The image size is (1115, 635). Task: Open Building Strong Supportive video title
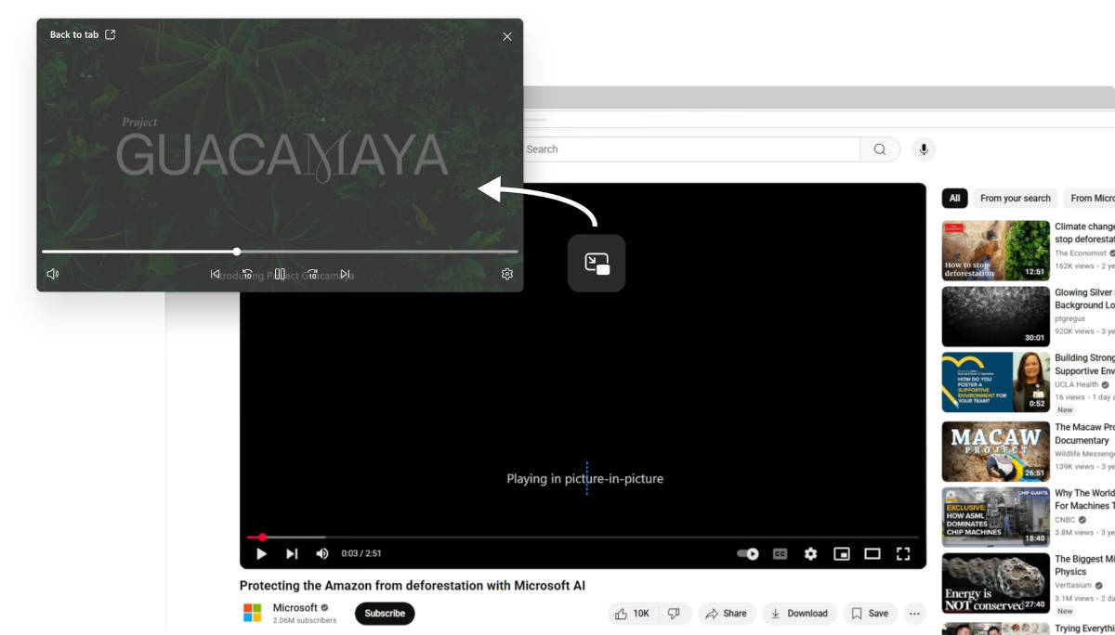[x=1084, y=364]
